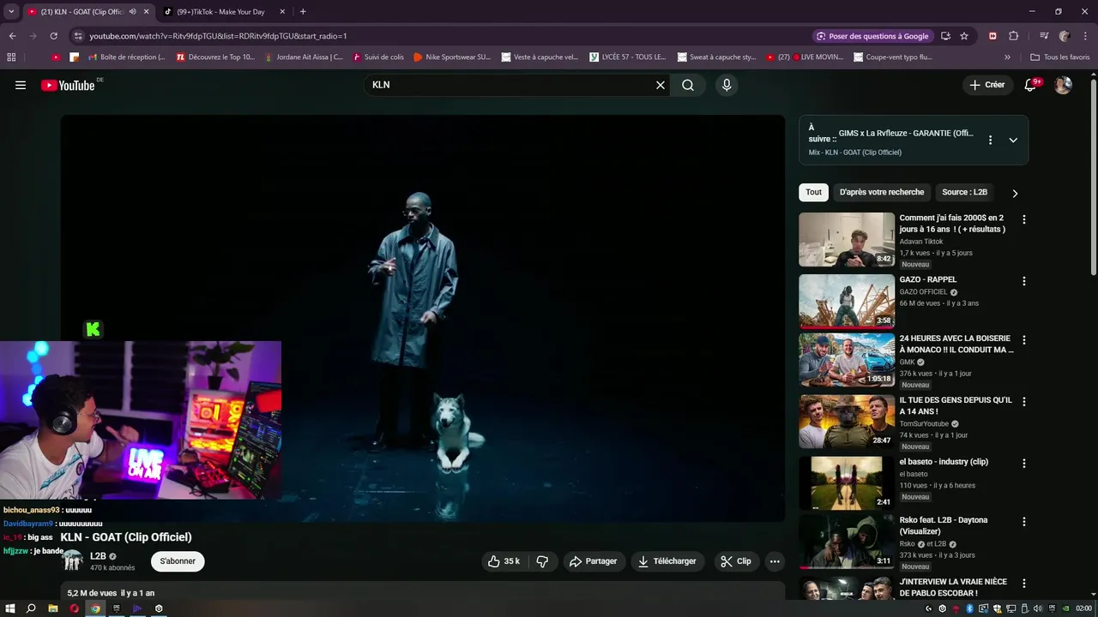Screen dimensions: 1098x617
Task: Open options for el baseto video
Action: click(x=1023, y=463)
